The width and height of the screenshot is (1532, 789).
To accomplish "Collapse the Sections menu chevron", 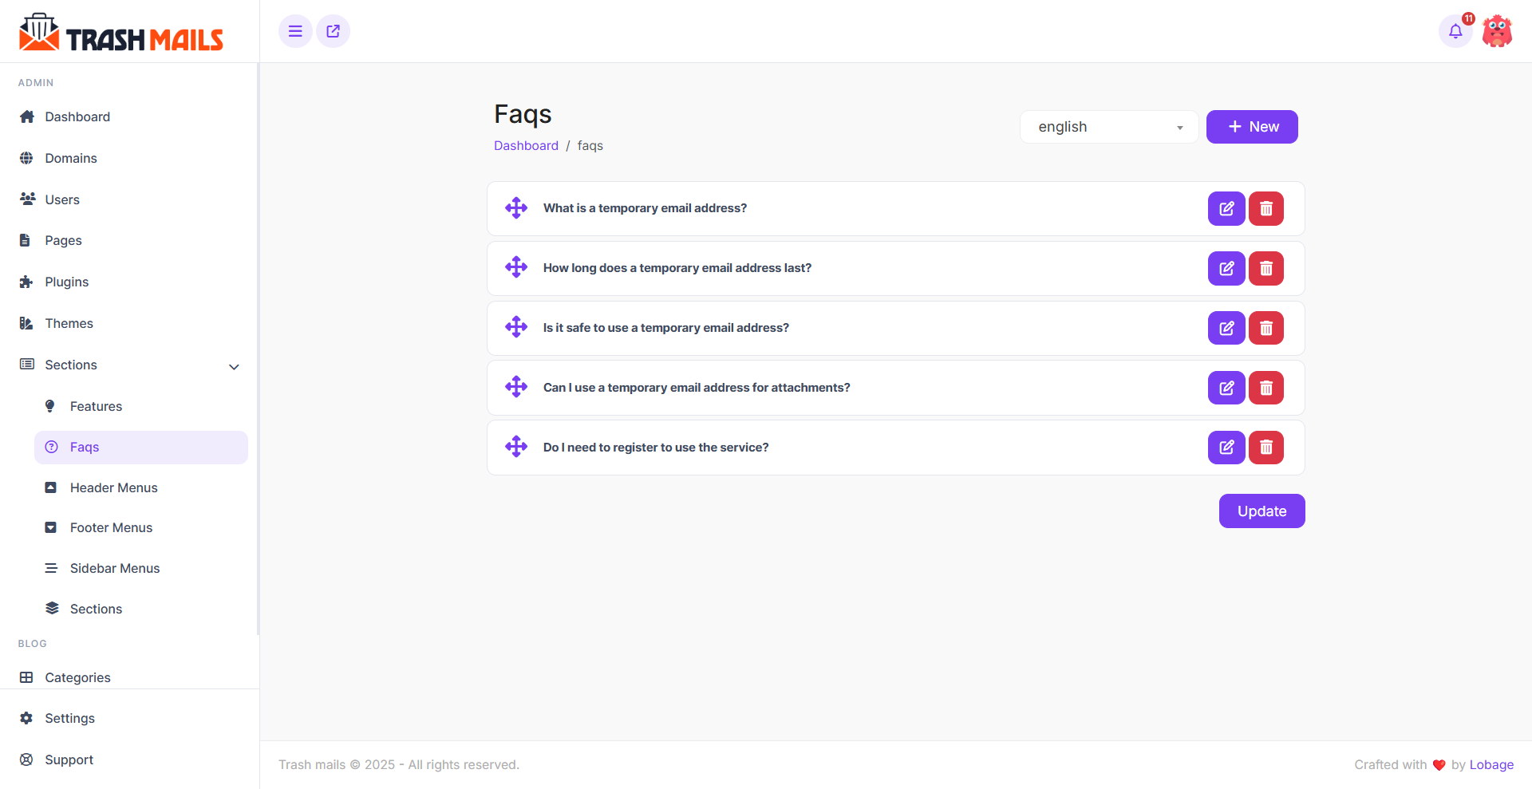I will tap(234, 367).
